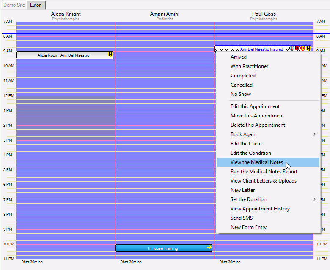Choose Send SMS from the menu
The image size is (330, 270).
coord(242,218)
